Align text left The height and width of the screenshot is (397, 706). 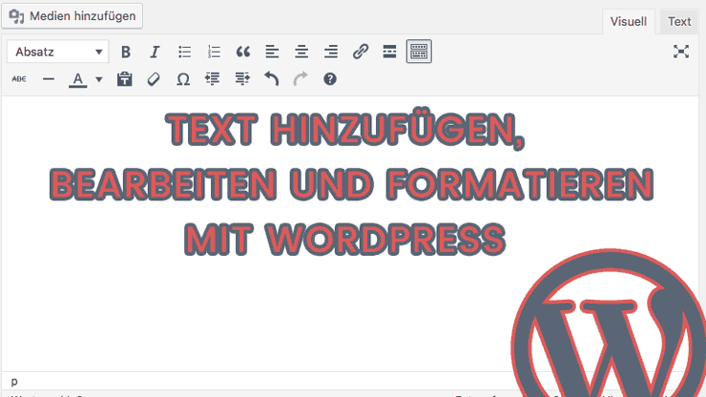[272, 52]
